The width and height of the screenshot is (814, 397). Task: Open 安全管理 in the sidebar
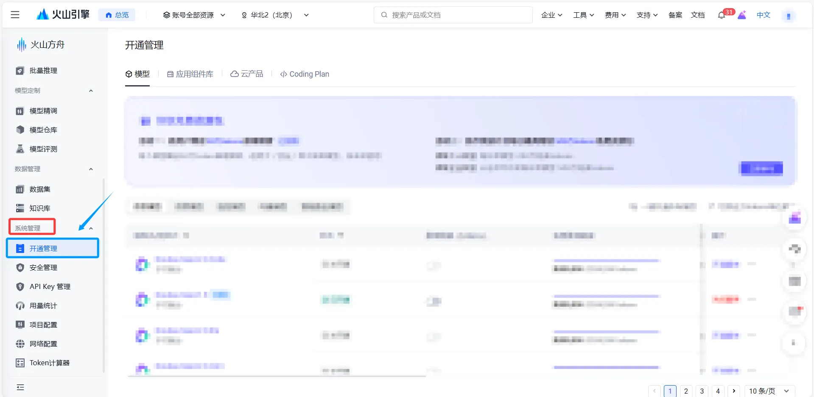tap(43, 267)
